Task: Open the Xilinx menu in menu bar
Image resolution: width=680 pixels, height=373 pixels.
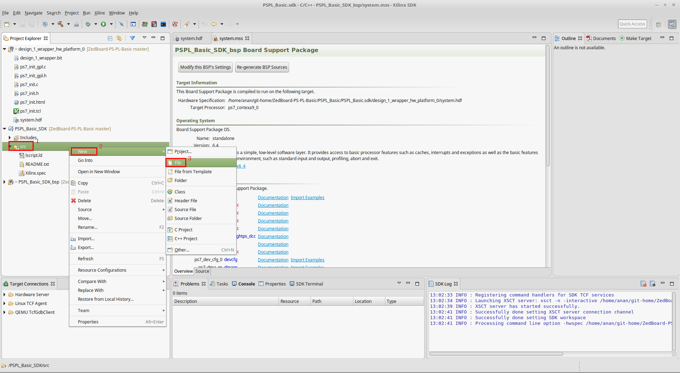Action: click(x=100, y=13)
